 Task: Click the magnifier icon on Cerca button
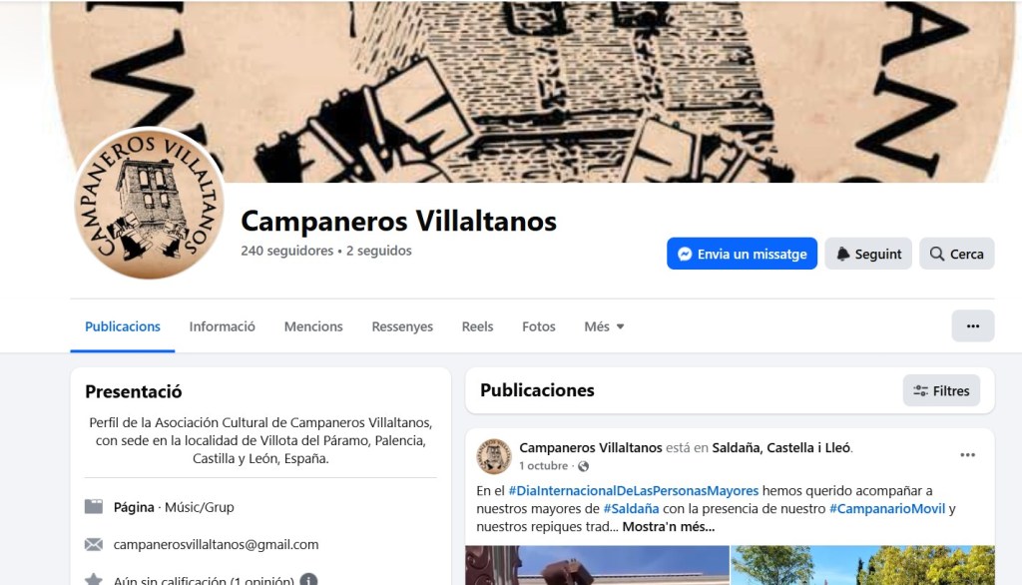click(936, 254)
